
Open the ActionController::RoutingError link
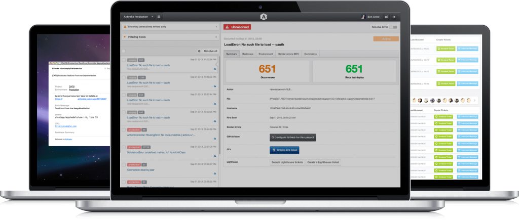161,135
